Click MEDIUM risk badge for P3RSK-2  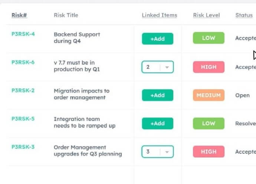209,95
